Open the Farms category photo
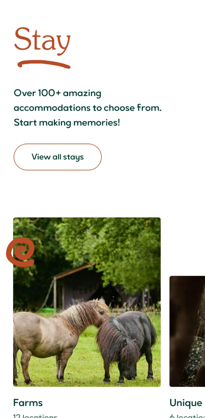The width and height of the screenshot is (205, 418). click(x=87, y=302)
